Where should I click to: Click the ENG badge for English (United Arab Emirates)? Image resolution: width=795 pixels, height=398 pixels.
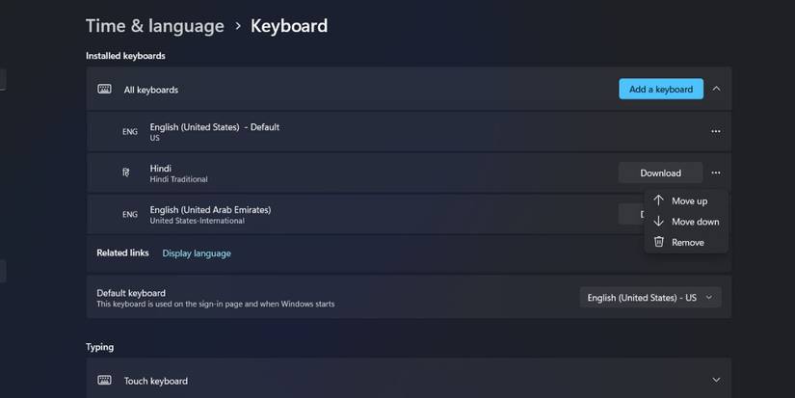(x=129, y=215)
